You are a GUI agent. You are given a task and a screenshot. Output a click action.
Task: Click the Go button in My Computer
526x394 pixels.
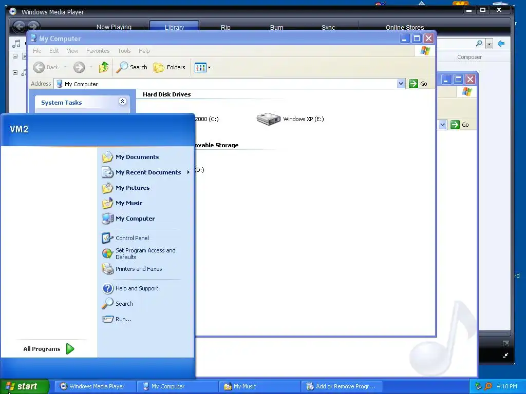pyautogui.click(x=418, y=84)
